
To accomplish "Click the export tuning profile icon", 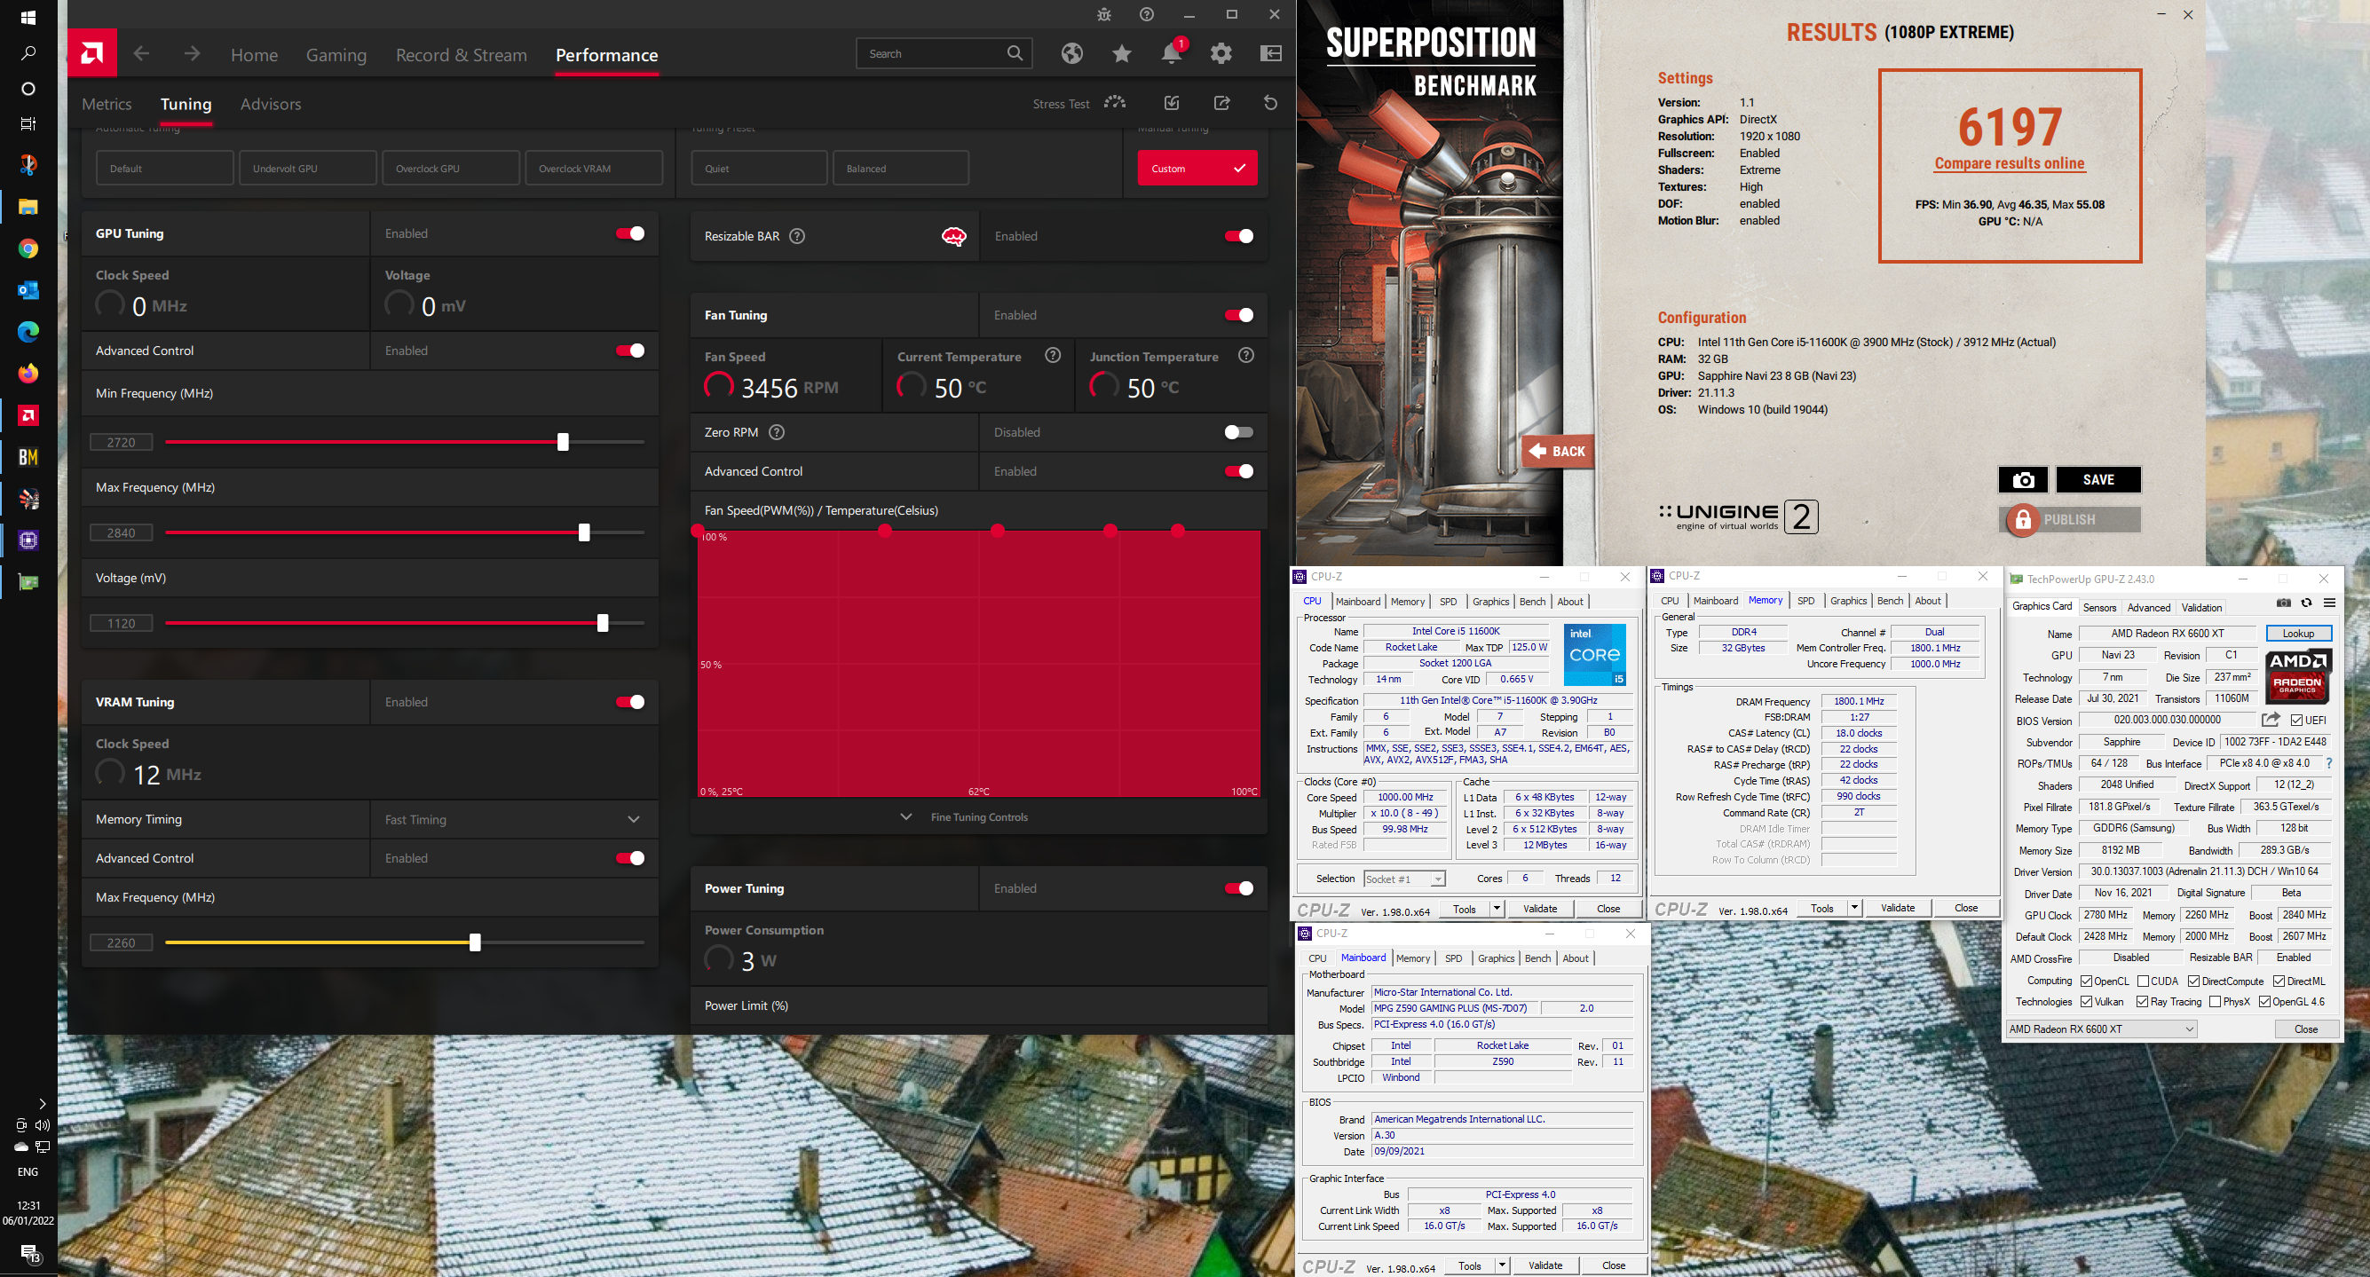I will (x=1221, y=102).
